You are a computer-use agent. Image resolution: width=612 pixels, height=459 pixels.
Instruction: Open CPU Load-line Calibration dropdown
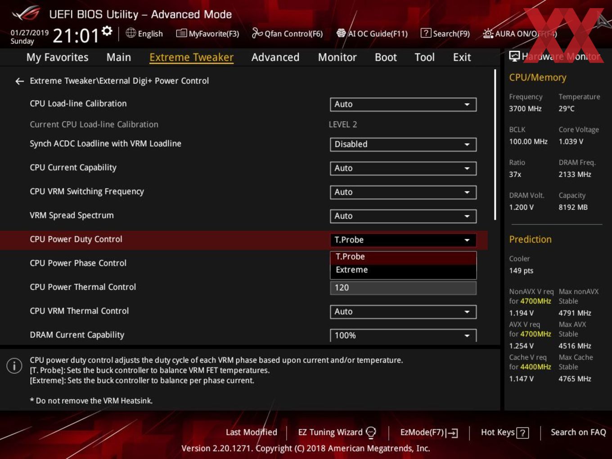pos(403,104)
